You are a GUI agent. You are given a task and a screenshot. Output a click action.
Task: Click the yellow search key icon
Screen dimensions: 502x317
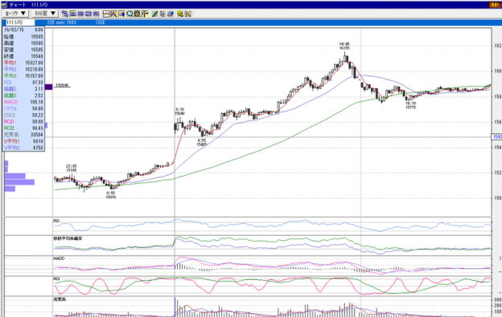180,14
